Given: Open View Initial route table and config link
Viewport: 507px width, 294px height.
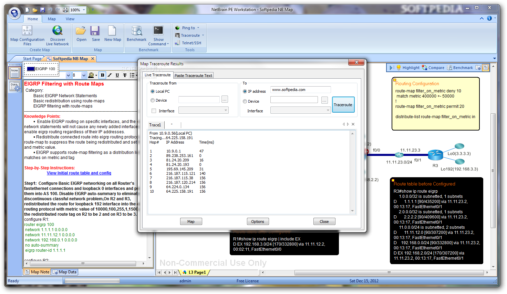Looking at the screenshot, I should tap(79, 173).
